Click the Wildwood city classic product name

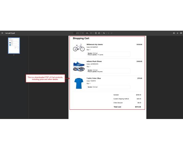tap(94, 44)
